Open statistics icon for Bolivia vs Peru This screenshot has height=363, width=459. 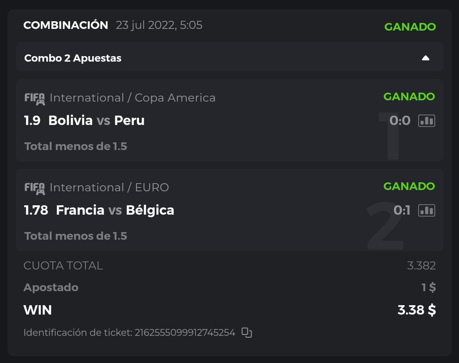[426, 121]
